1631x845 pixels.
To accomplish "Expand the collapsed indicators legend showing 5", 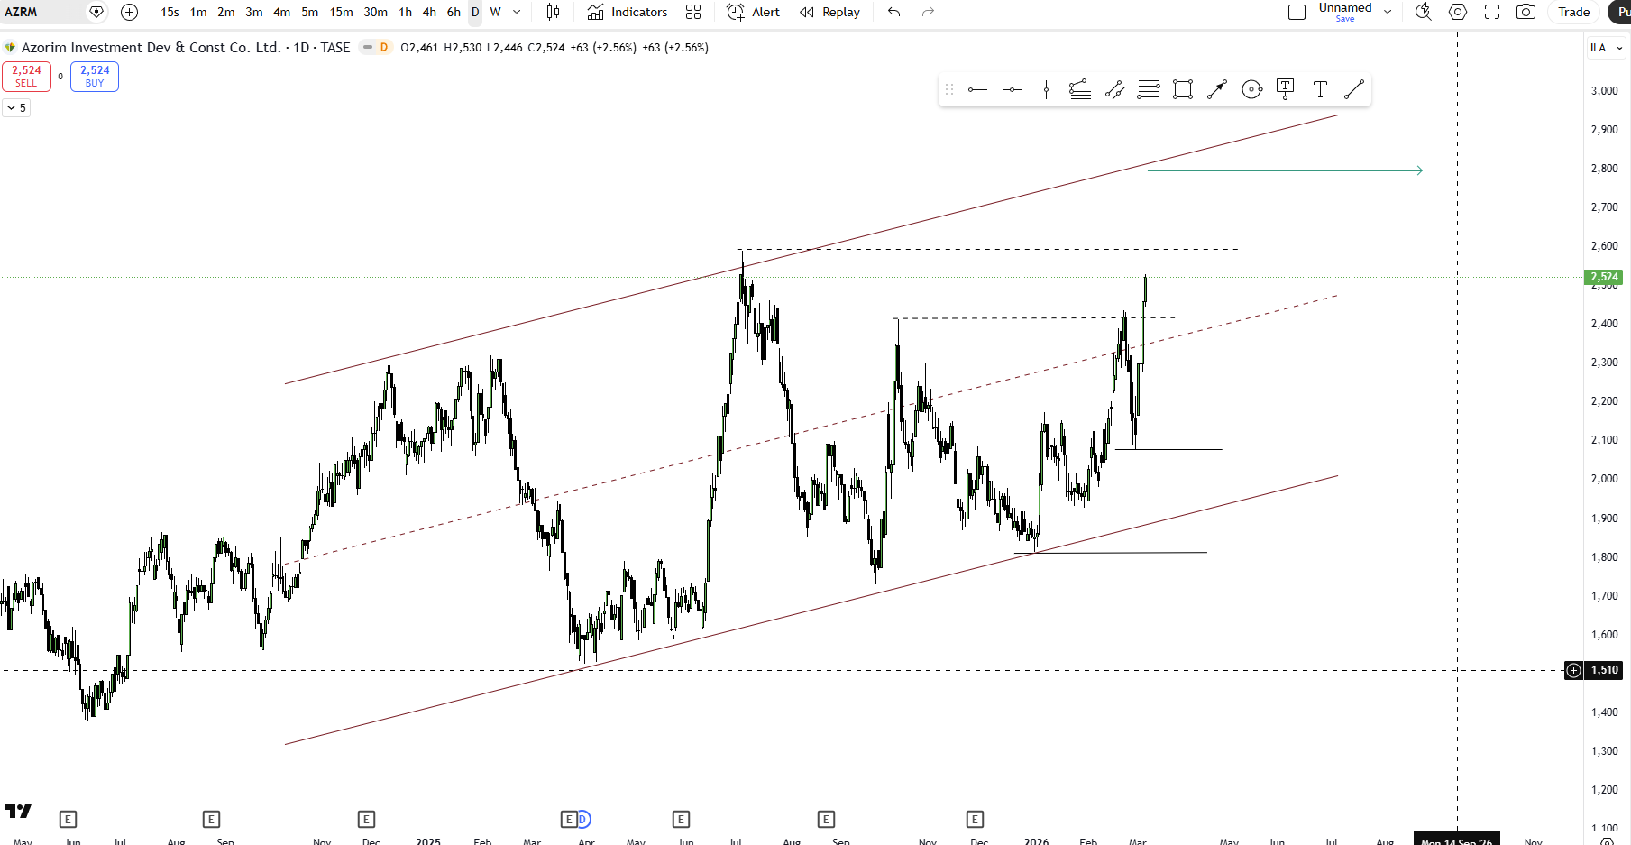I will [17, 107].
